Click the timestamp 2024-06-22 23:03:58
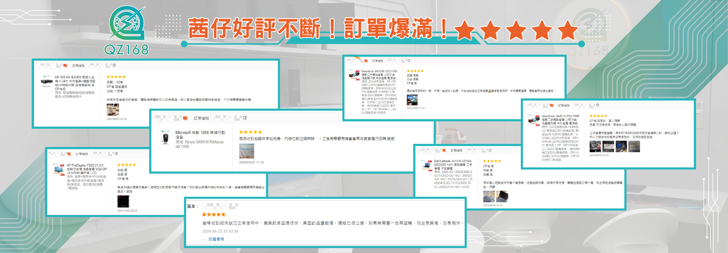 click(x=220, y=231)
